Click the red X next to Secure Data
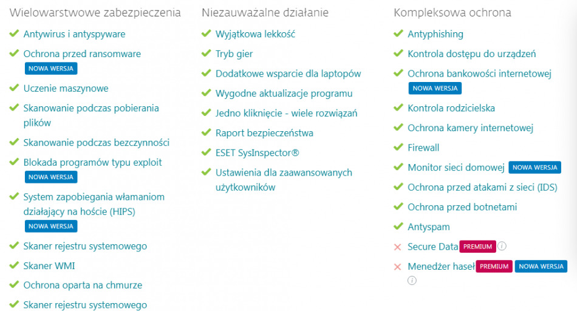 398,247
